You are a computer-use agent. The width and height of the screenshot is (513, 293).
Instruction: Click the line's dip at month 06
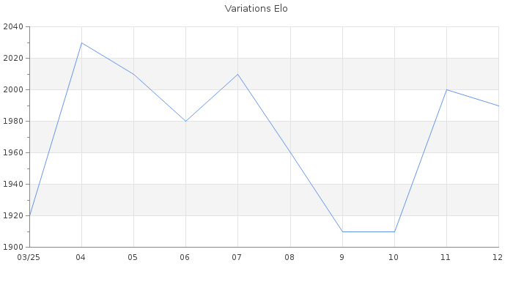pyautogui.click(x=185, y=121)
